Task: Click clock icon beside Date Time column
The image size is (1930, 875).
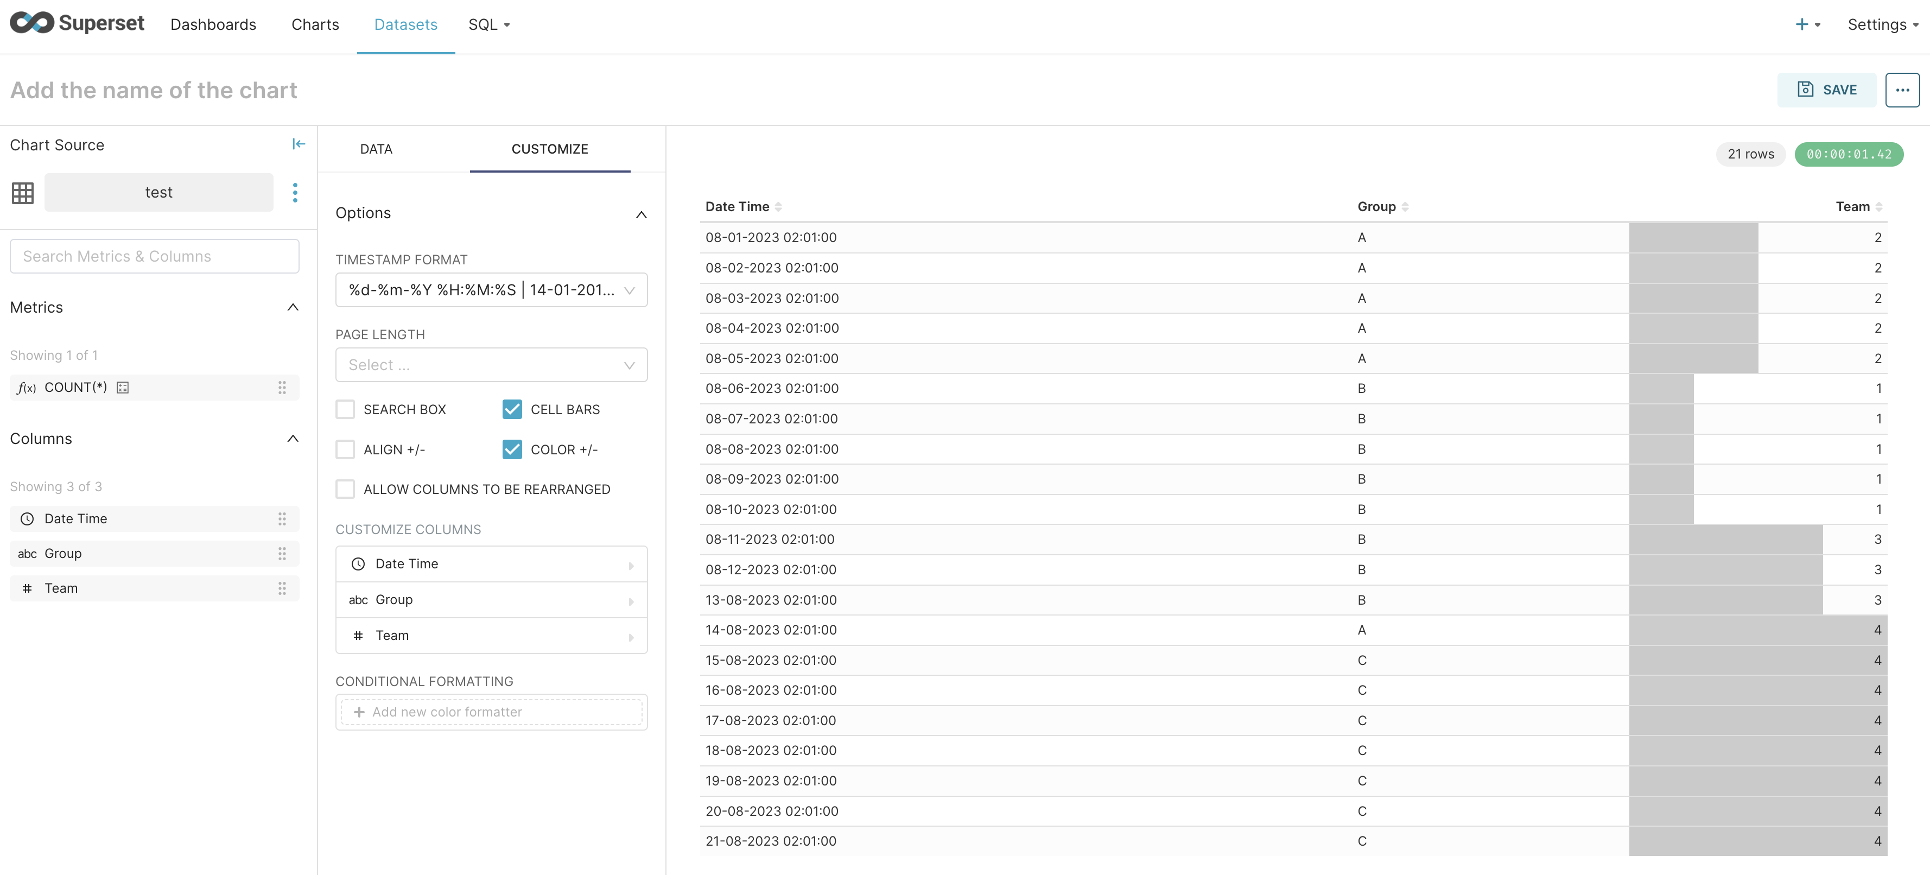Action: coord(27,518)
